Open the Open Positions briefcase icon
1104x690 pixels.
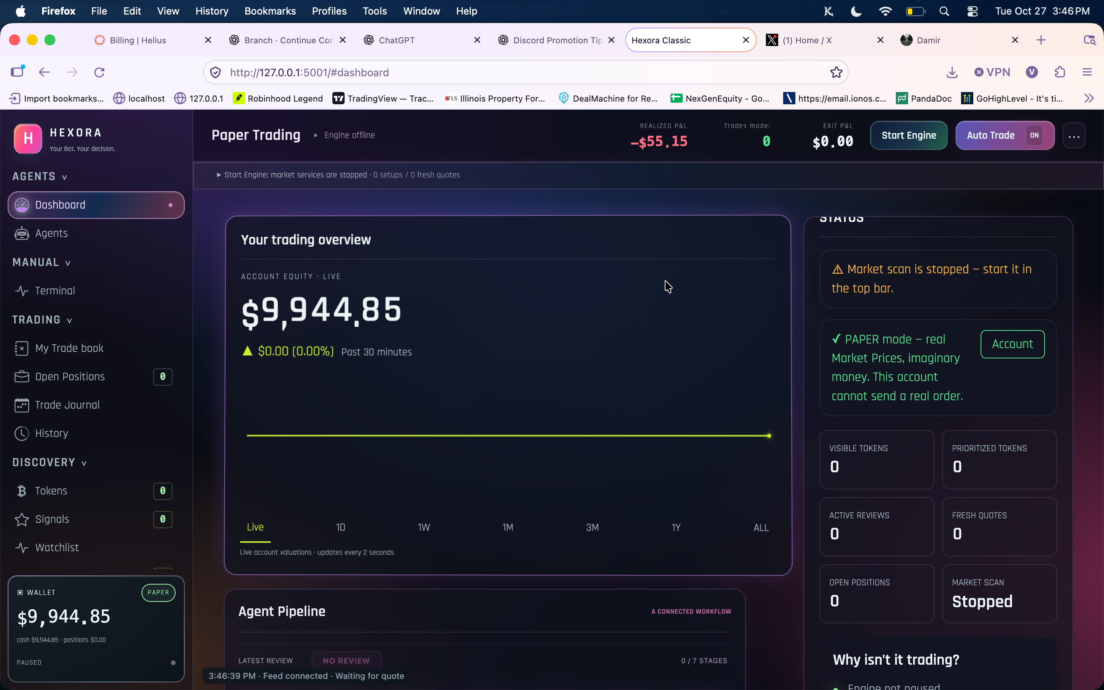tap(21, 376)
